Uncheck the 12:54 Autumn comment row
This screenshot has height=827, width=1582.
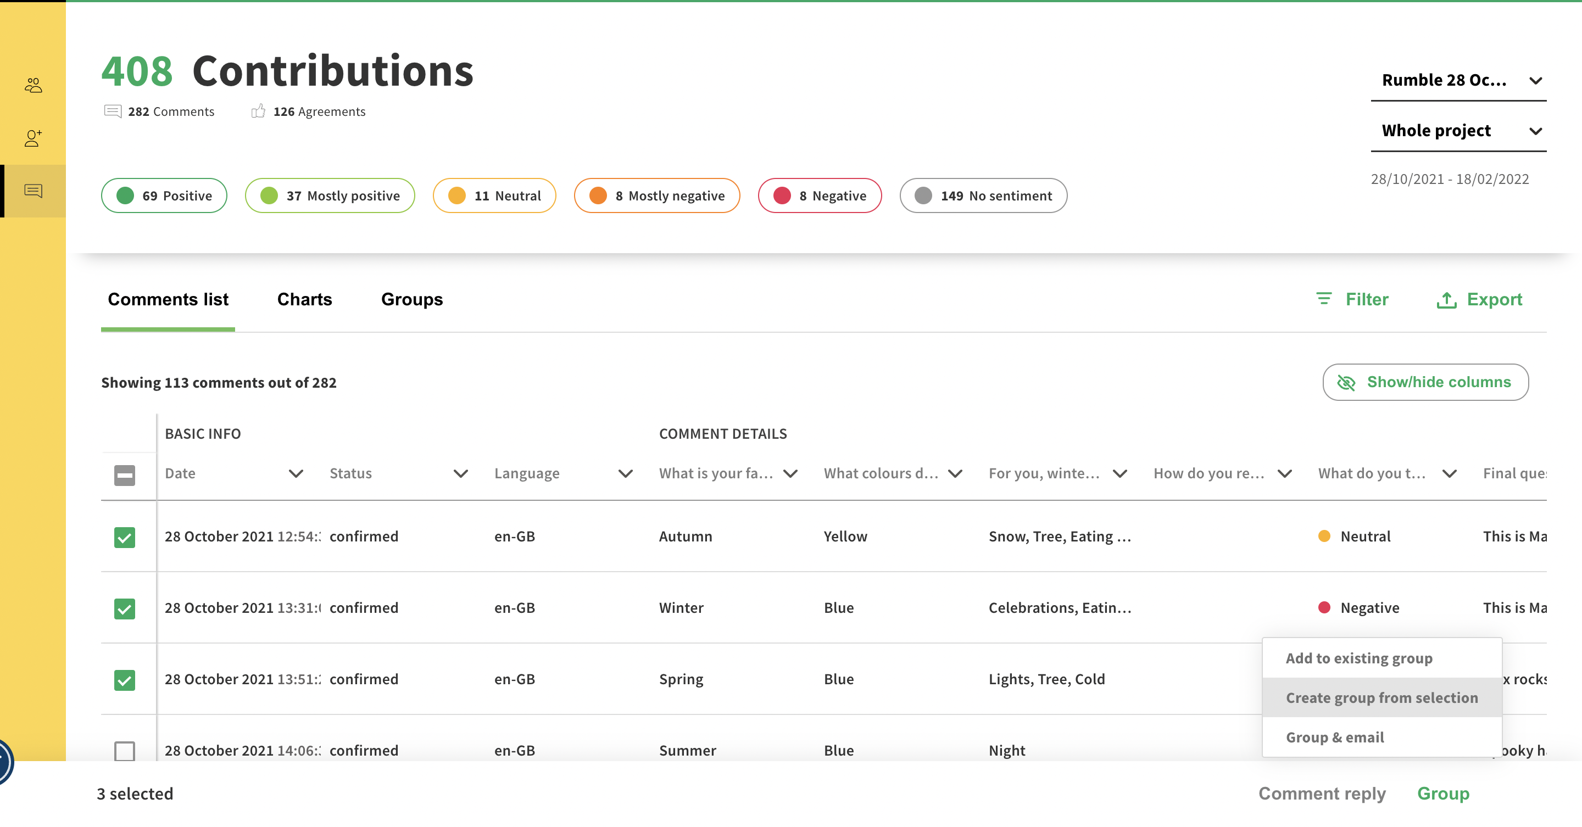tap(125, 537)
